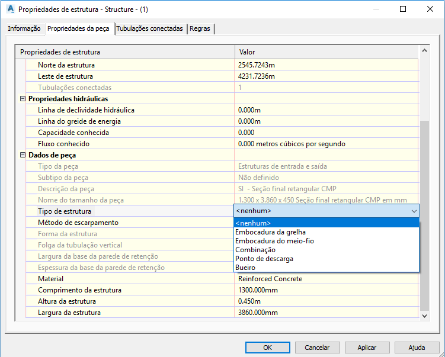
Task: Click the Altura da estrutura row label
Action: (x=67, y=301)
